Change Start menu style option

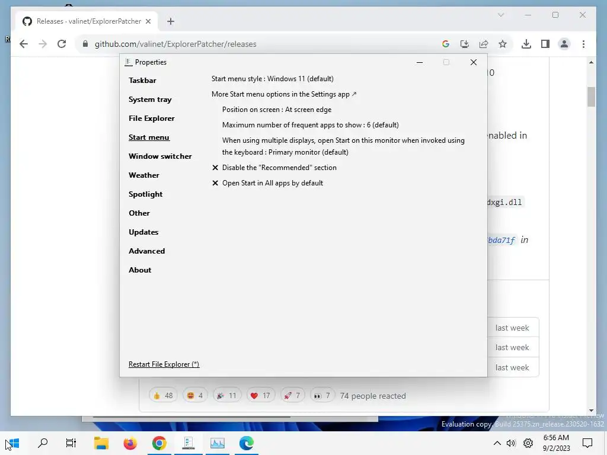click(273, 79)
